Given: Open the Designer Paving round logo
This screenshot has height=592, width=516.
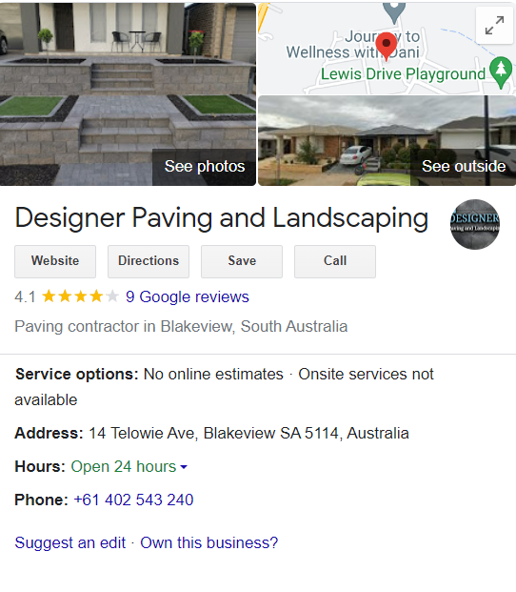Looking at the screenshot, I should (x=475, y=224).
